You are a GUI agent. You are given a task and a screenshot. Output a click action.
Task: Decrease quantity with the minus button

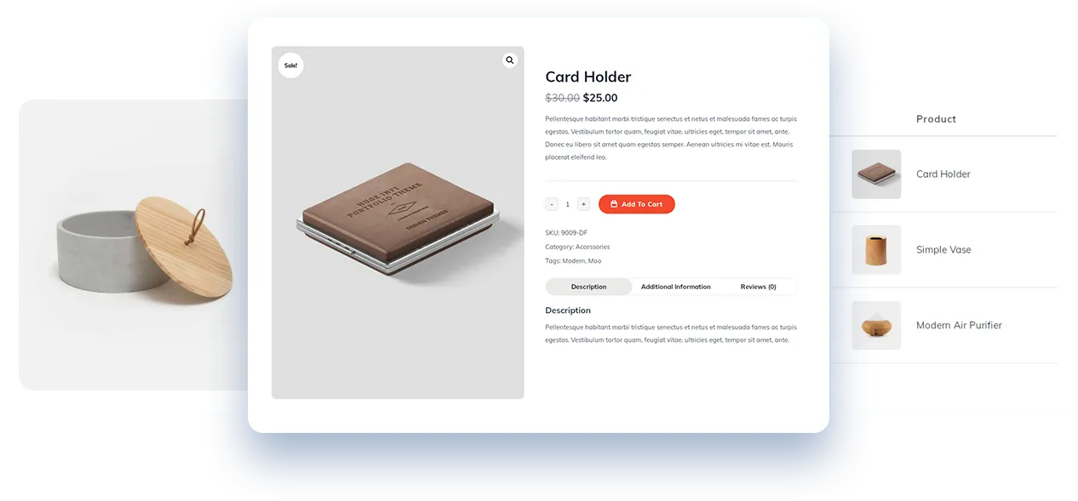pos(552,204)
